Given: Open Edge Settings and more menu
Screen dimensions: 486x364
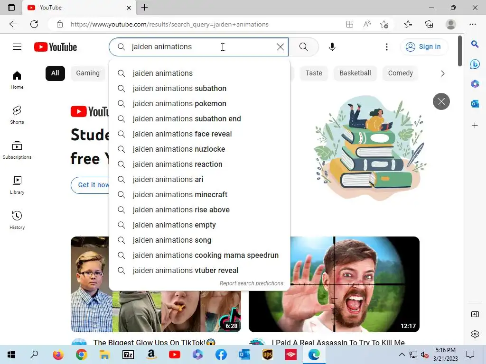Looking at the screenshot, I should coord(473,24).
